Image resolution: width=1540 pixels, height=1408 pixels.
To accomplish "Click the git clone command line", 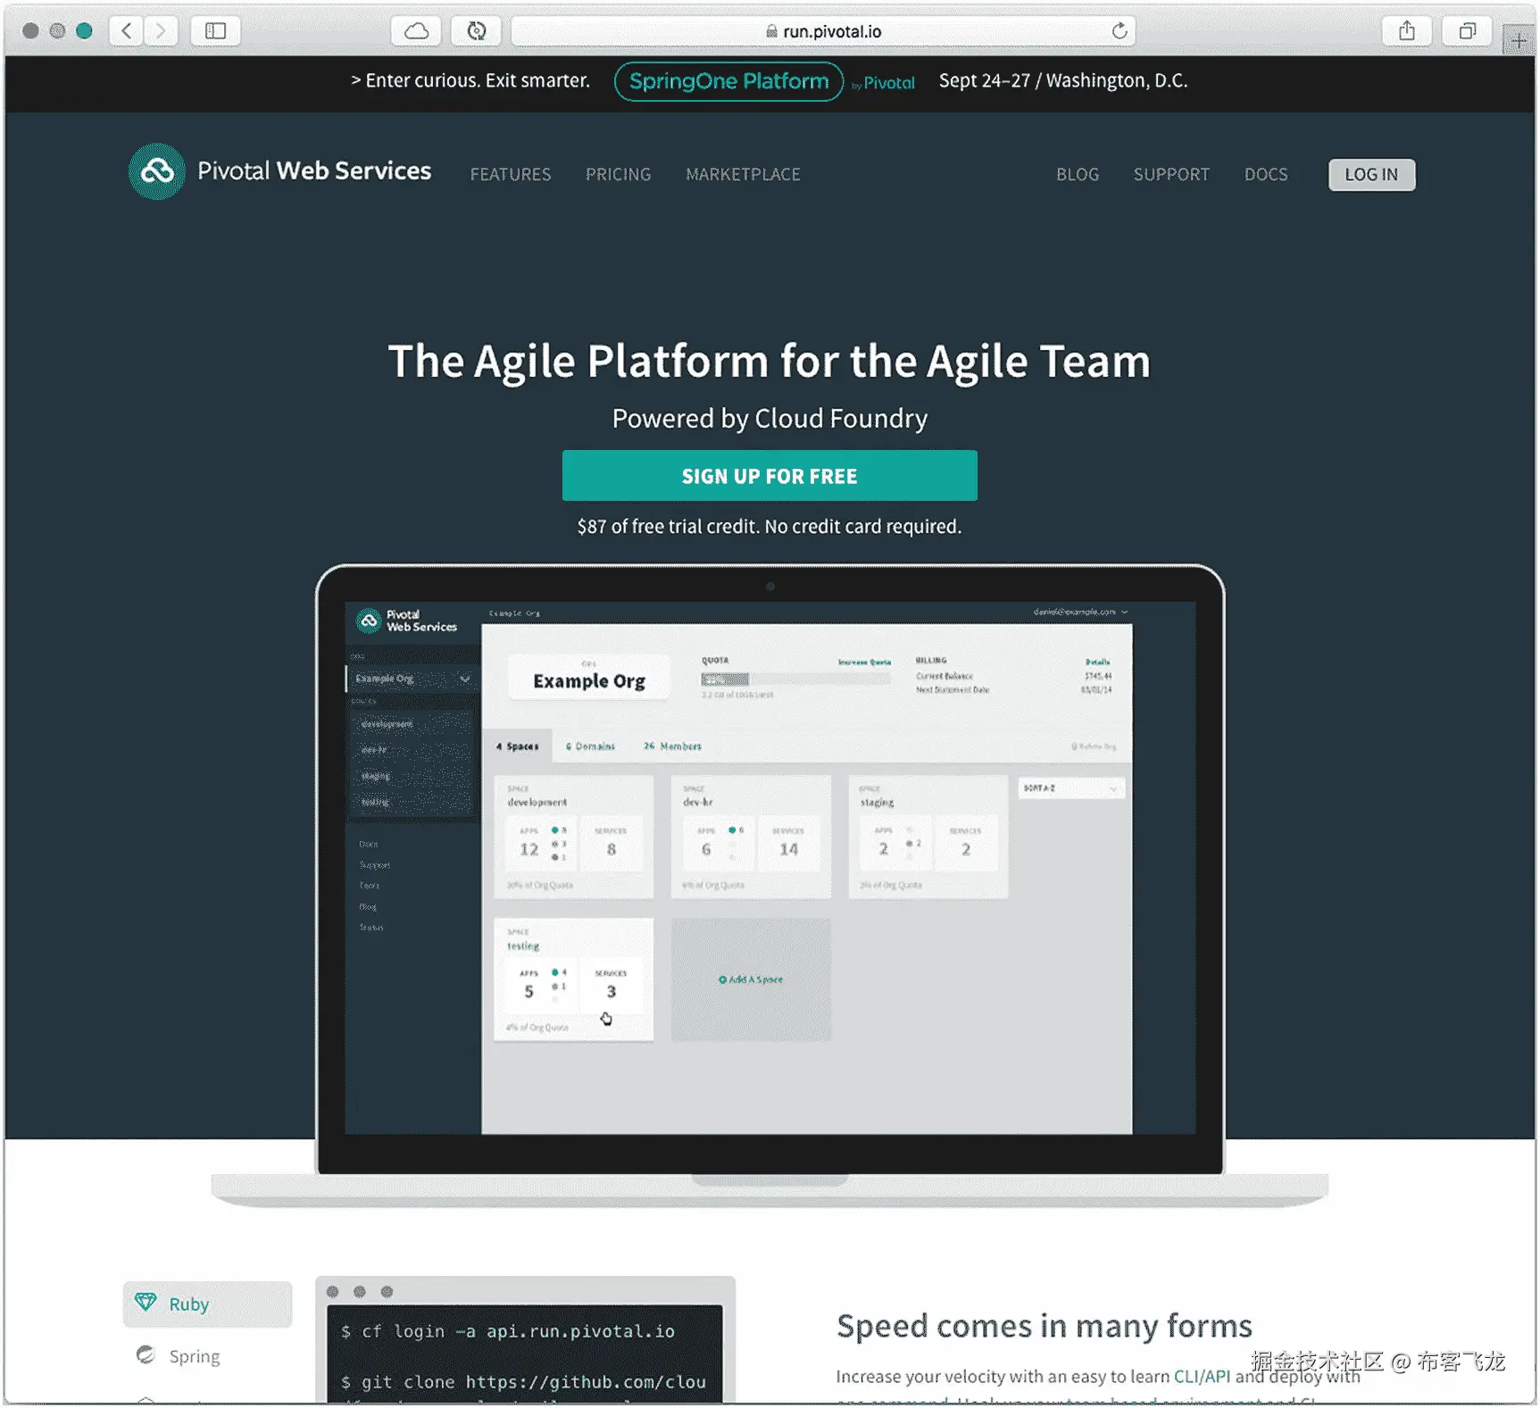I will click(x=524, y=1382).
